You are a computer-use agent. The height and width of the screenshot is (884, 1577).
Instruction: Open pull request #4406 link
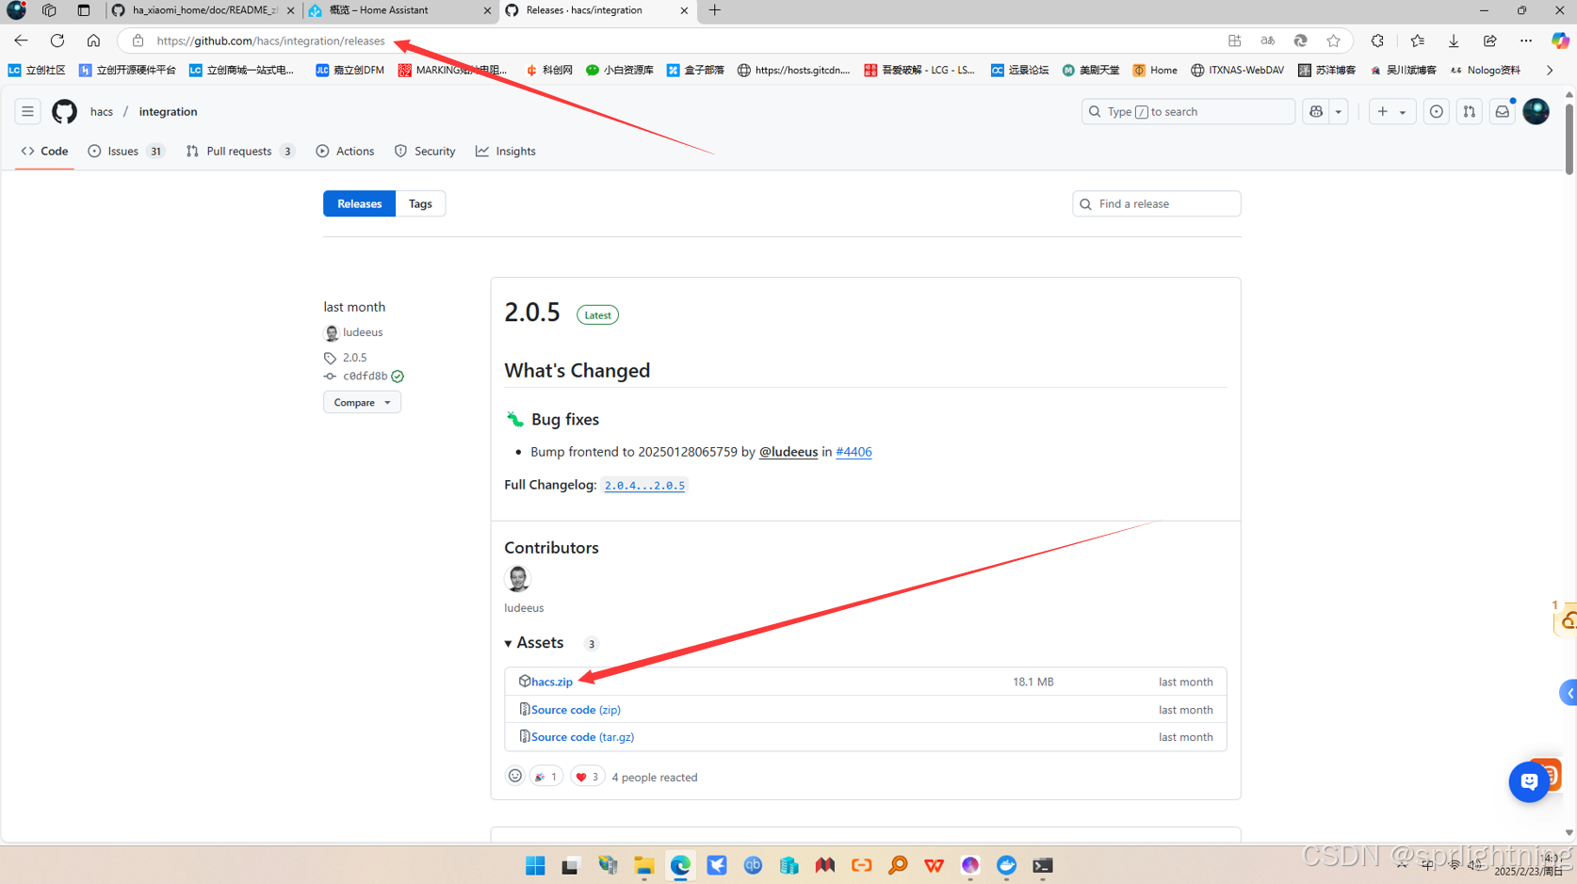point(854,452)
